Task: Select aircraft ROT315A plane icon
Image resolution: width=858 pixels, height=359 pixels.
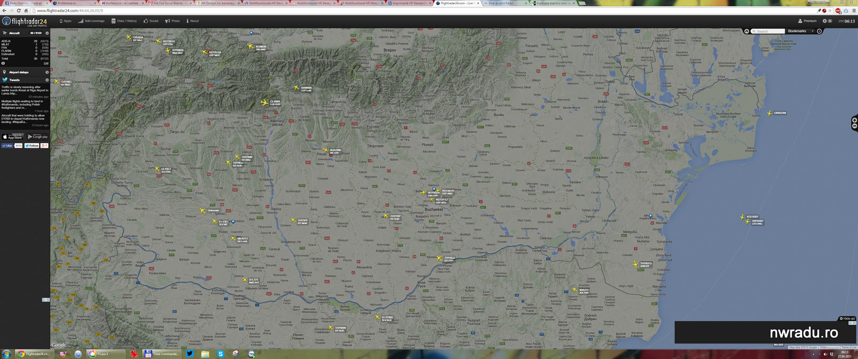Action: (x=204, y=53)
